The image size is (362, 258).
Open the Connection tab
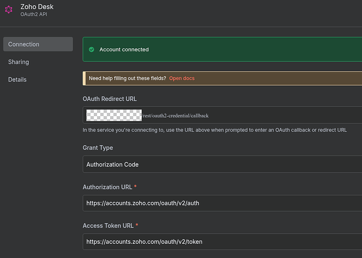[x=38, y=44]
